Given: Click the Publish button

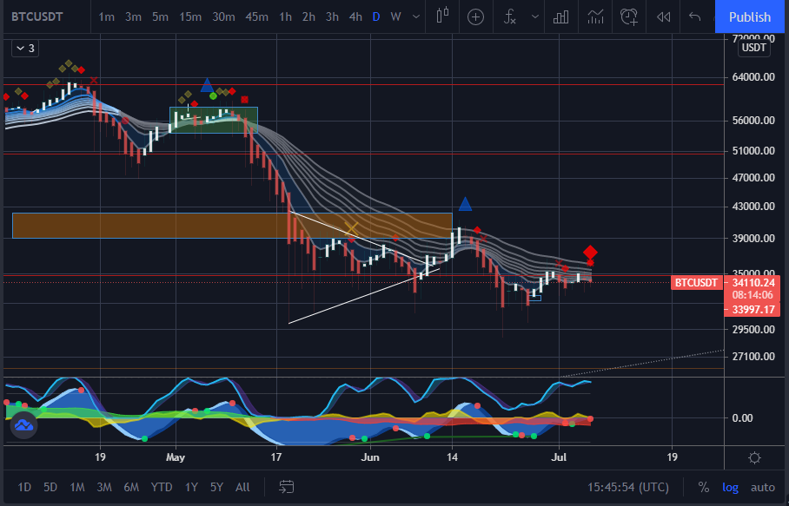Looking at the screenshot, I should click(750, 16).
